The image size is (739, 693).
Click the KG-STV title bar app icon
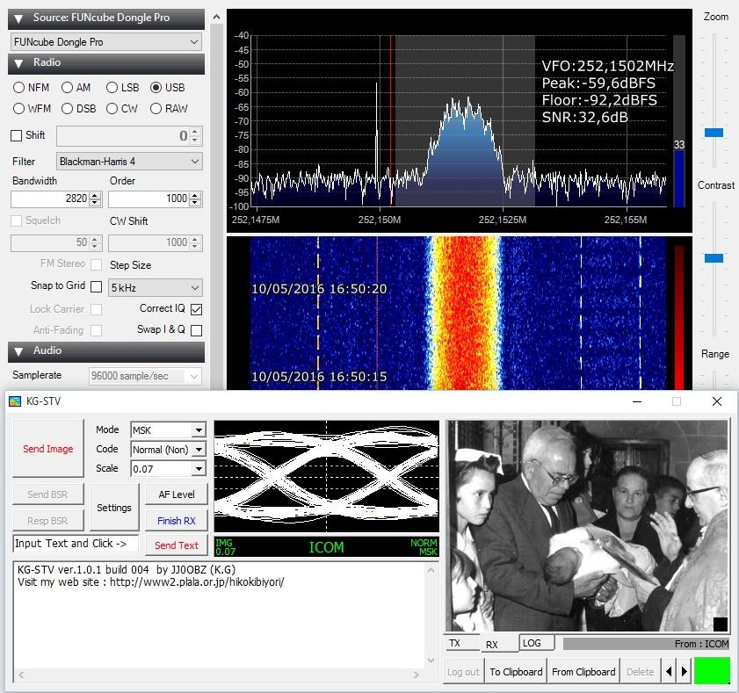pos(14,401)
